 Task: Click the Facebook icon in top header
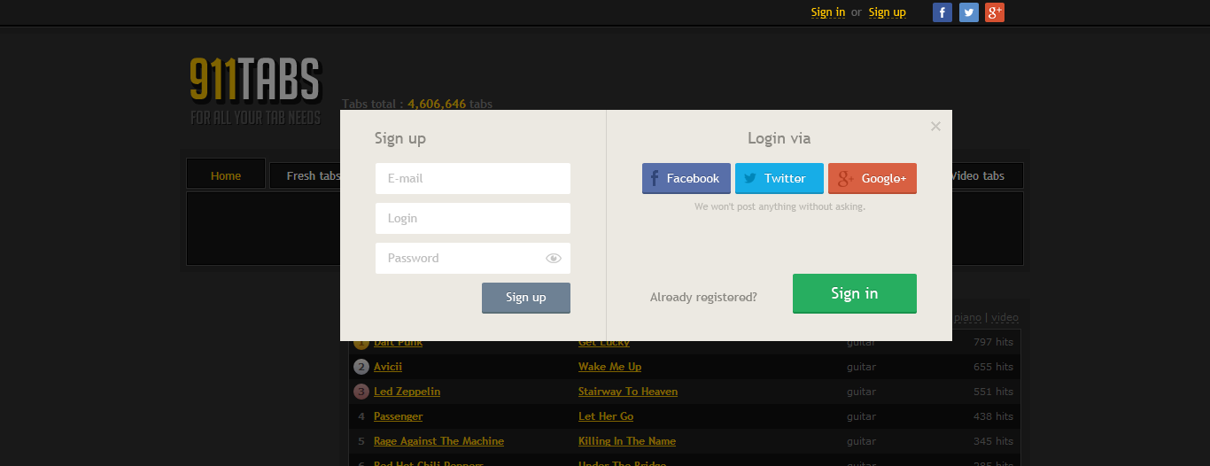coord(942,12)
